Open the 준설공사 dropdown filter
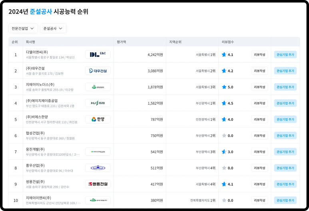 pos(53,28)
